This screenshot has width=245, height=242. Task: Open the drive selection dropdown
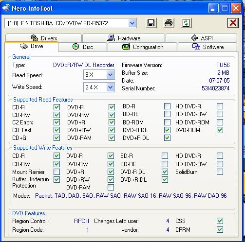tap(132, 23)
